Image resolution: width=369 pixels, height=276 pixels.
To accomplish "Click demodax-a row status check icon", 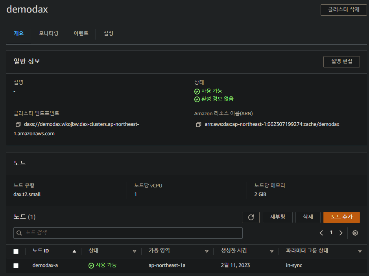I will pyautogui.click(x=91, y=265).
